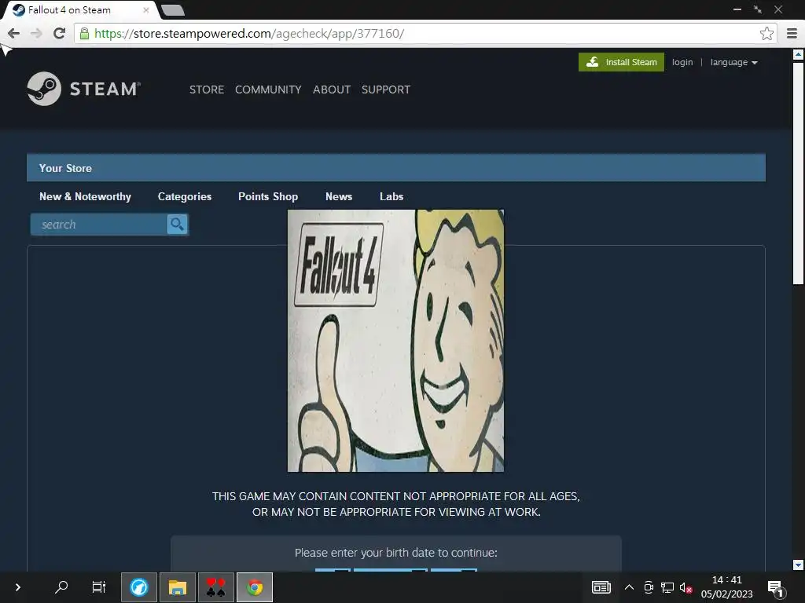Click the page scrollbar up arrow
This screenshot has height=603, width=805.
coord(798,54)
